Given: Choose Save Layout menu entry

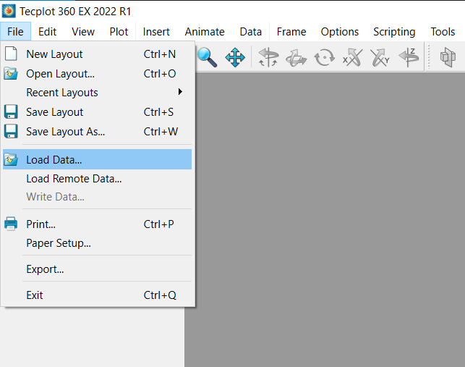Looking at the screenshot, I should (x=98, y=112).
